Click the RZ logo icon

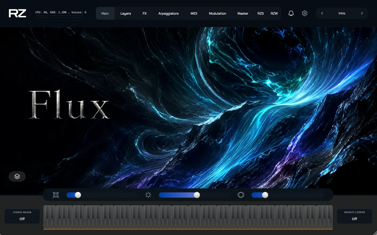click(17, 13)
